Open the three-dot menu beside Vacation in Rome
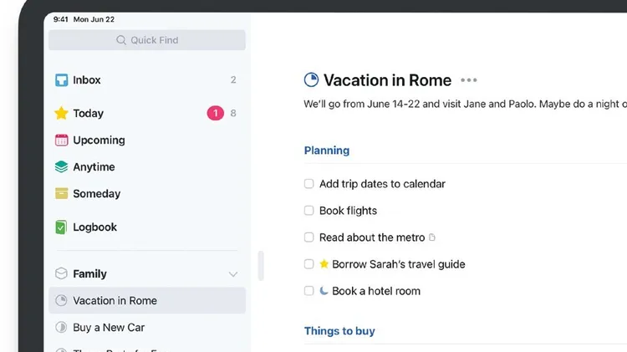Screen dimensions: 627x352 pos(469,80)
